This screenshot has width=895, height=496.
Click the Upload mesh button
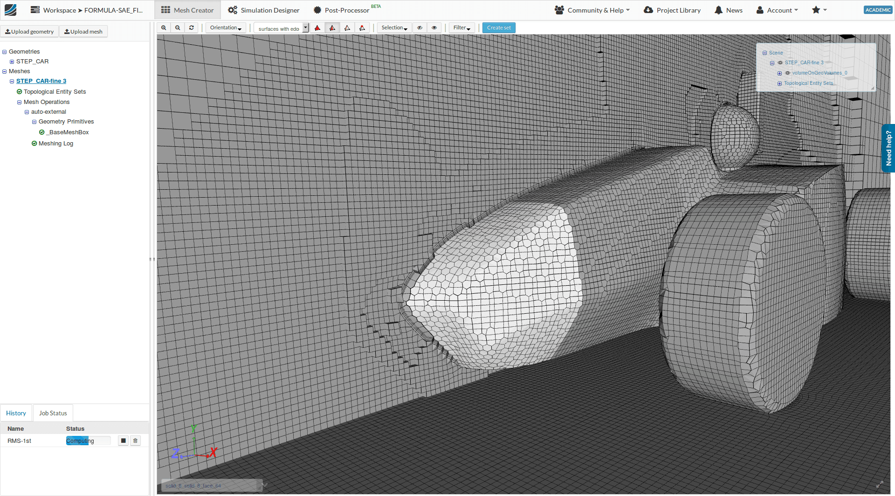[x=83, y=32]
